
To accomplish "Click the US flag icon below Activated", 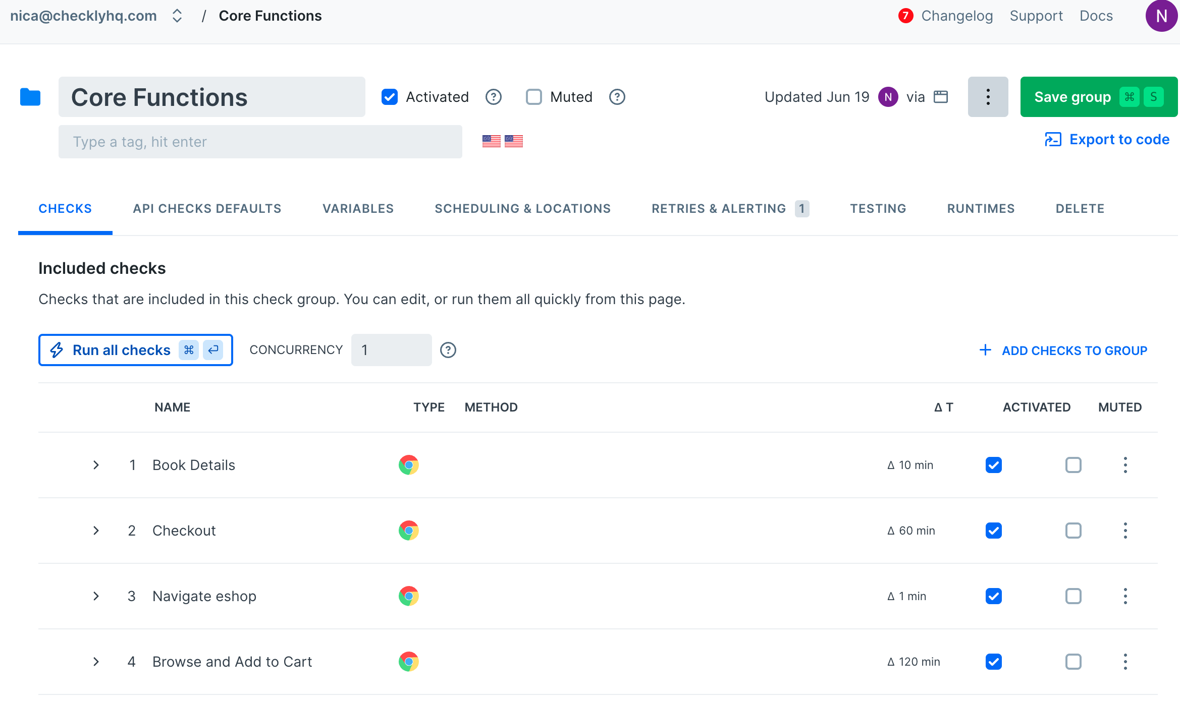I will click(492, 141).
